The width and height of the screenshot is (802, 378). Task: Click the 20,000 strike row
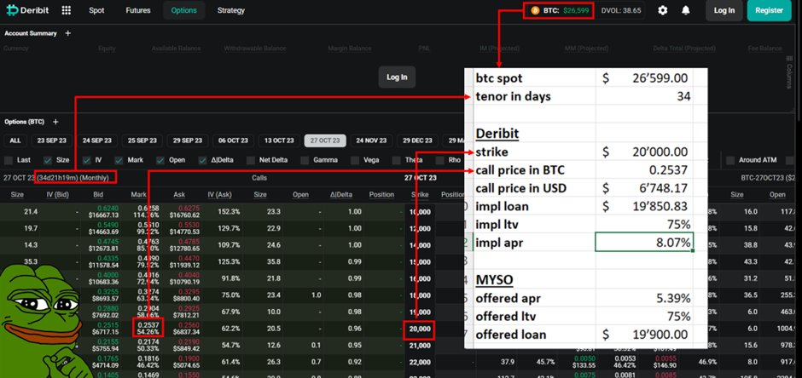pyautogui.click(x=420, y=329)
